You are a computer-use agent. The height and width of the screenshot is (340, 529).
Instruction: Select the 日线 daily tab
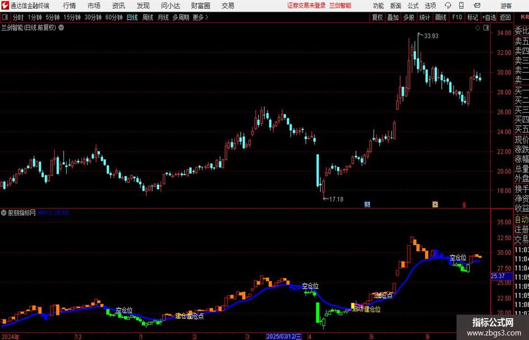tap(132, 17)
